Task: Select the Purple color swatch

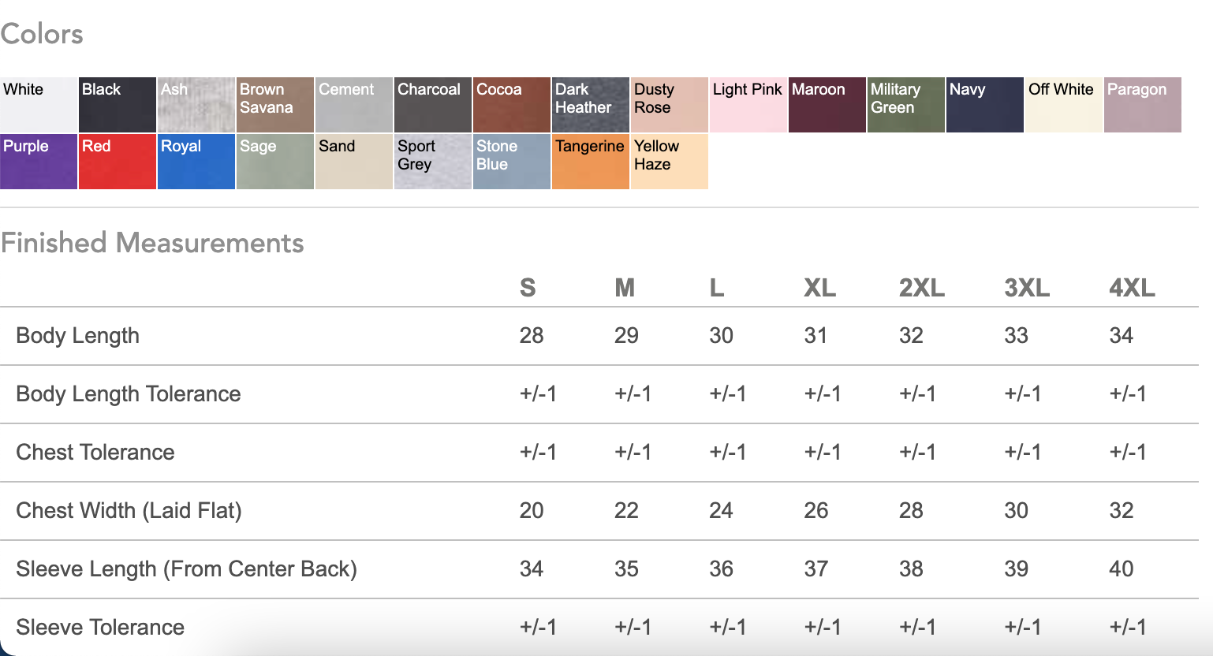Action: (x=39, y=162)
